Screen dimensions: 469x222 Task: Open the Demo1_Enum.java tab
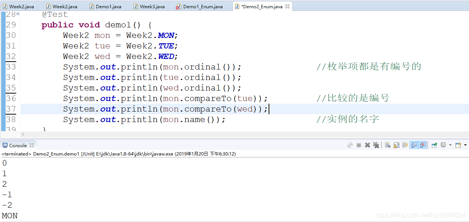pos(199,6)
